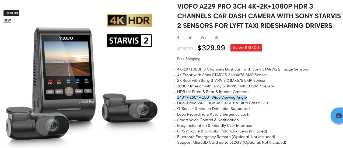
Task: Share product on Facebook icon
Action: coord(178,38)
